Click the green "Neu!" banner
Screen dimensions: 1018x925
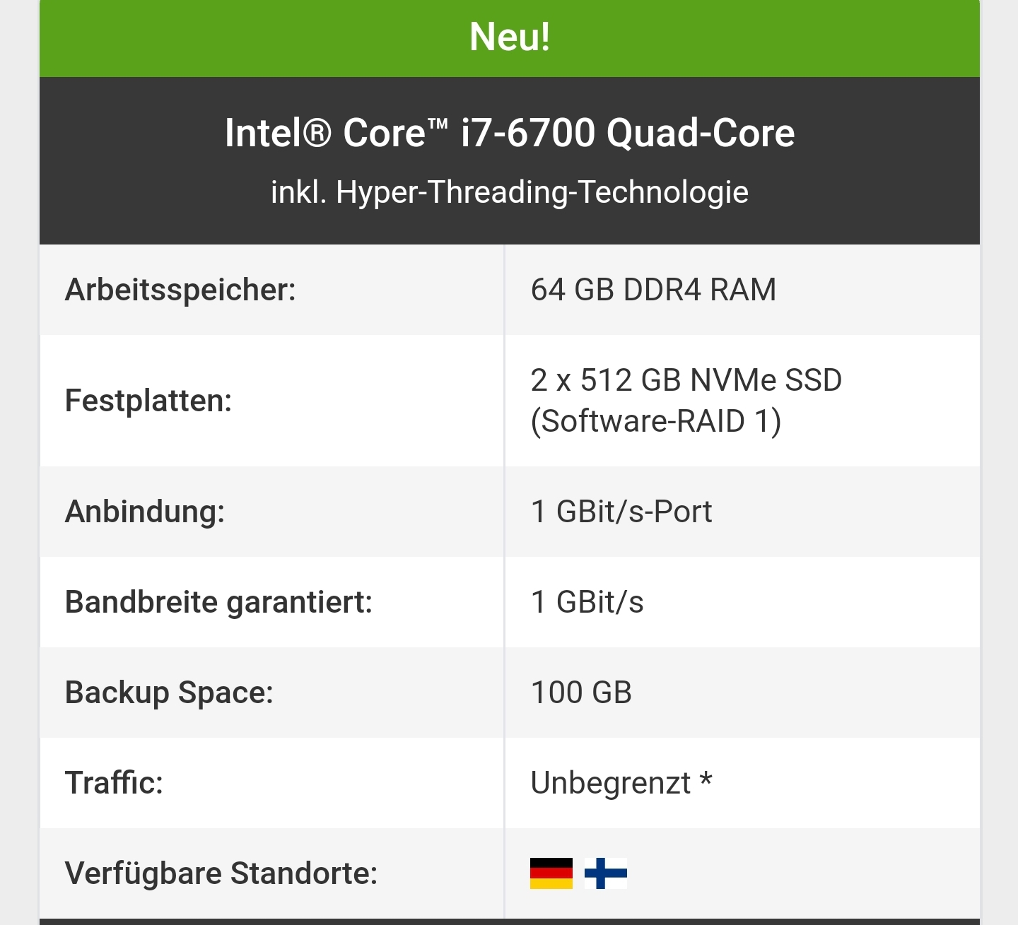point(510,37)
